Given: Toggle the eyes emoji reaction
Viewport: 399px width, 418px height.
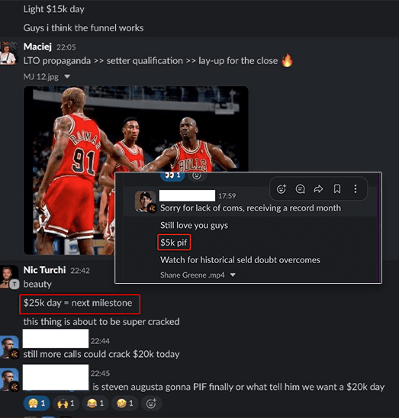Looking at the screenshot, I should [172, 176].
